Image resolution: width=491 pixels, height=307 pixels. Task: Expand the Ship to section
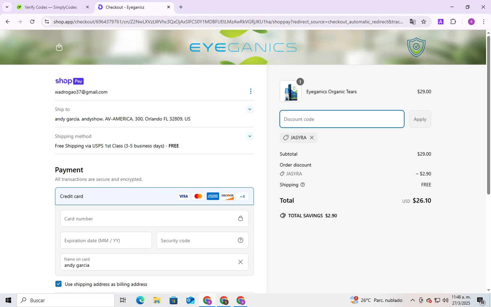250,109
